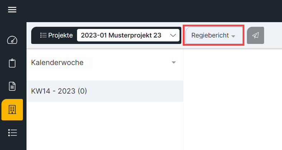Go to the dashboard speedometer icon
Image resolution: width=282 pixels, height=150 pixels.
(12, 40)
